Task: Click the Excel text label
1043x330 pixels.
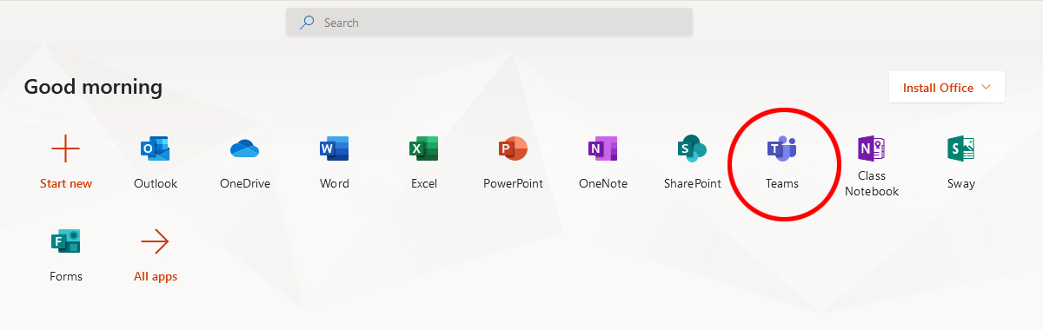Action: click(x=424, y=184)
